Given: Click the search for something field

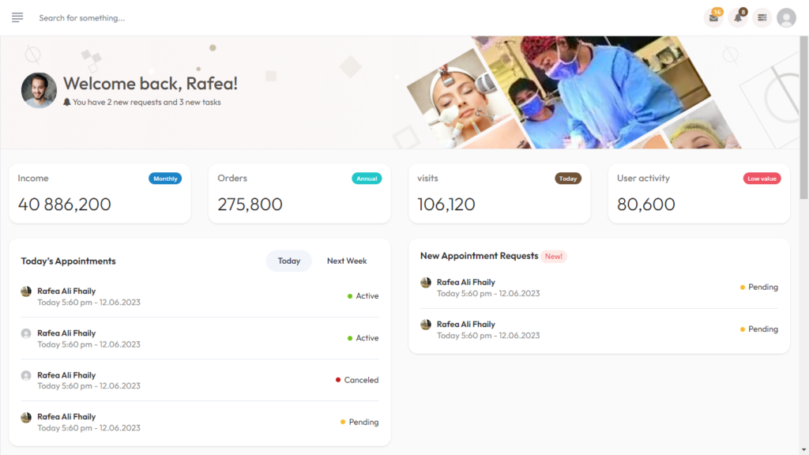Looking at the screenshot, I should point(206,18).
